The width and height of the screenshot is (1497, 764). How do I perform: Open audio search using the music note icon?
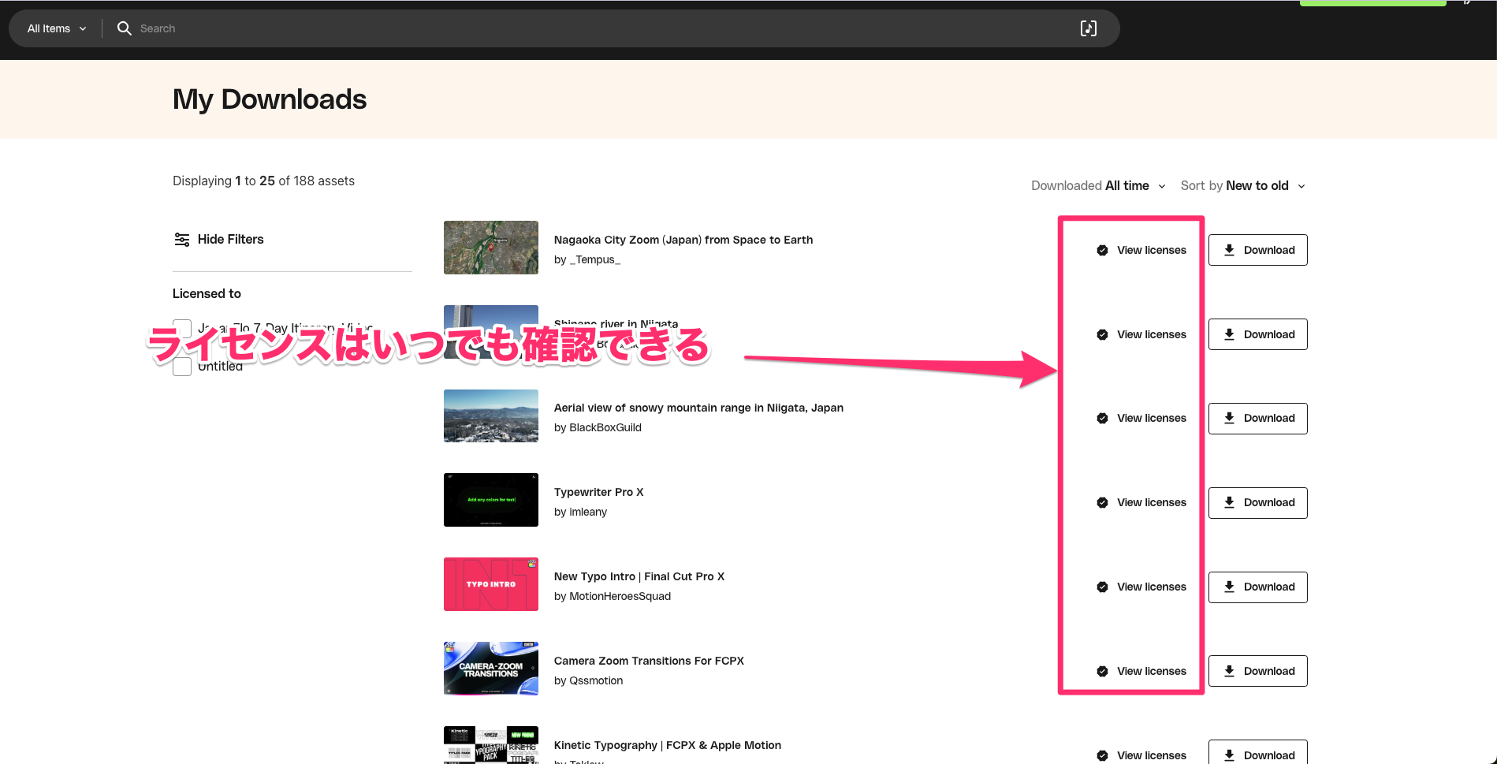pos(1089,28)
